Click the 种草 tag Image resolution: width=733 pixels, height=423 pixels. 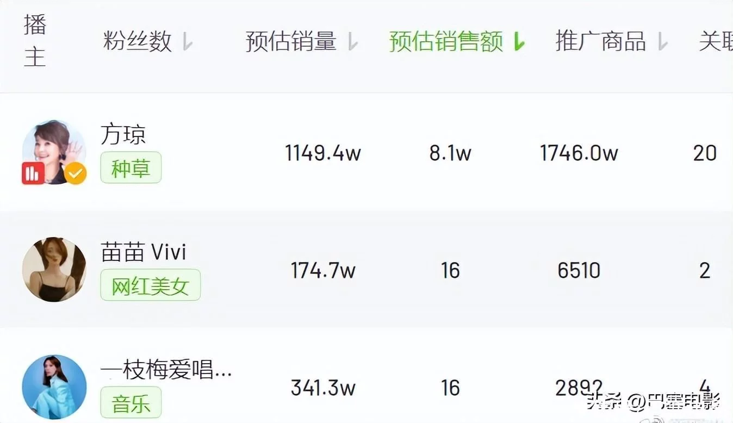pyautogui.click(x=131, y=167)
